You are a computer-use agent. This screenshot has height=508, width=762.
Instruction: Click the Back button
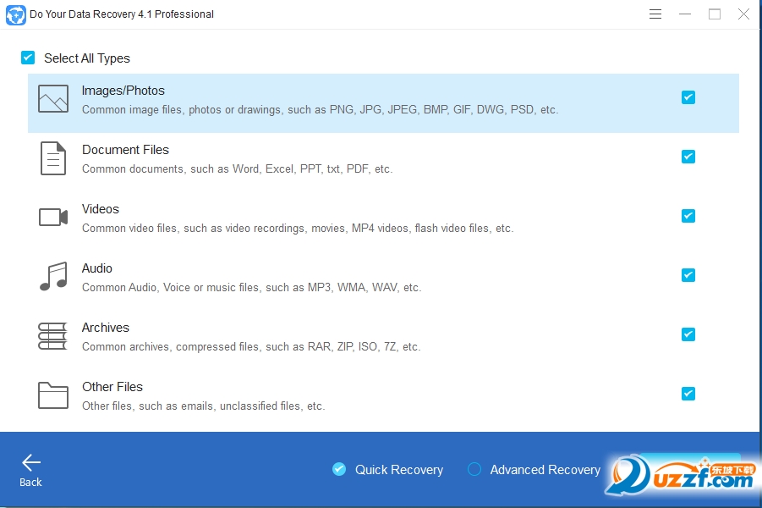[30, 469]
